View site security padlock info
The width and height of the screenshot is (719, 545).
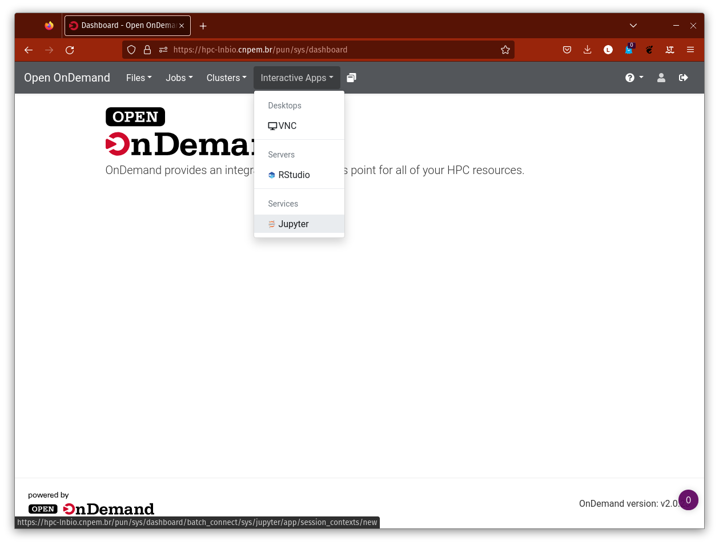(x=147, y=50)
